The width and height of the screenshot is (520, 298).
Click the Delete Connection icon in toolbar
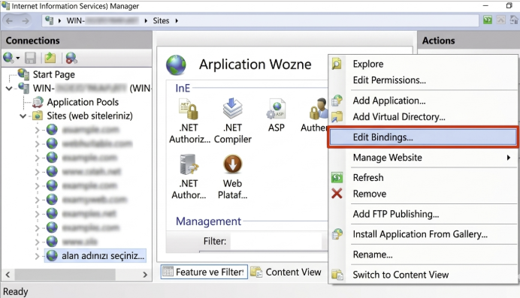[x=71, y=58]
